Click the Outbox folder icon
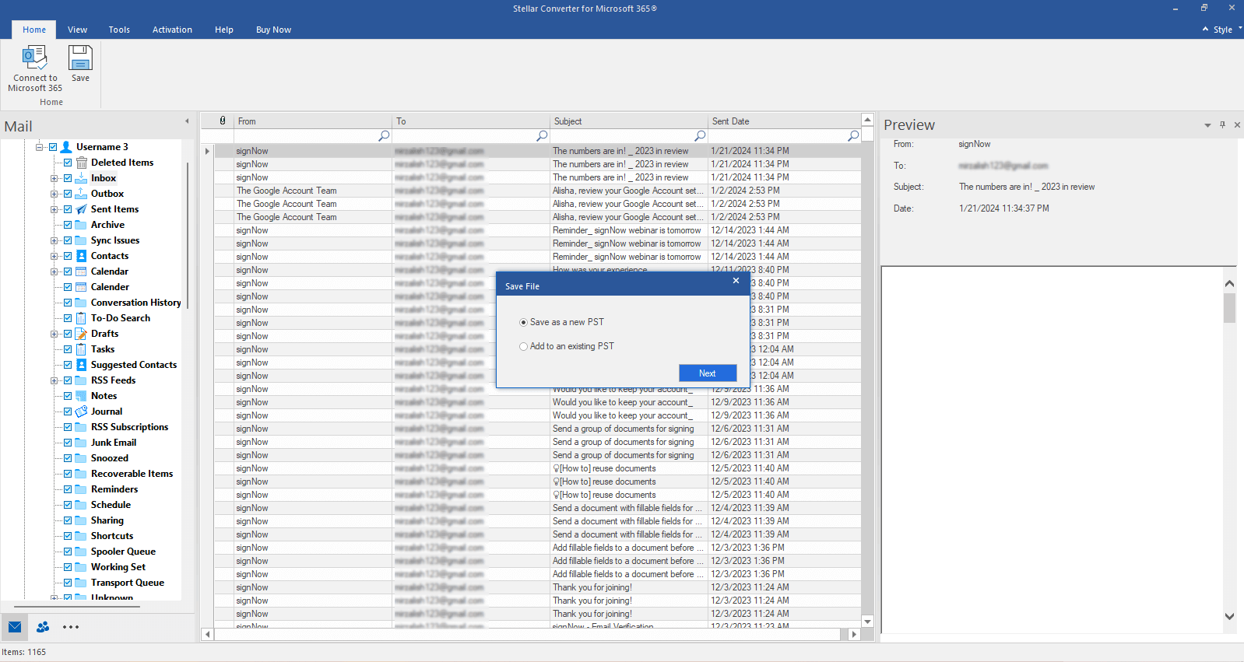 pos(81,194)
